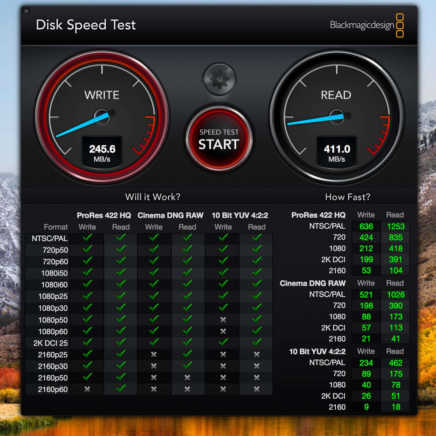Click the Blackmagicdesign logo

366,25
